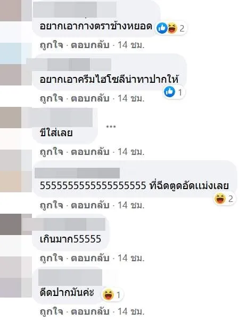
Task: Click the like reaction on ตราช้าง comment
Action: tap(162, 28)
